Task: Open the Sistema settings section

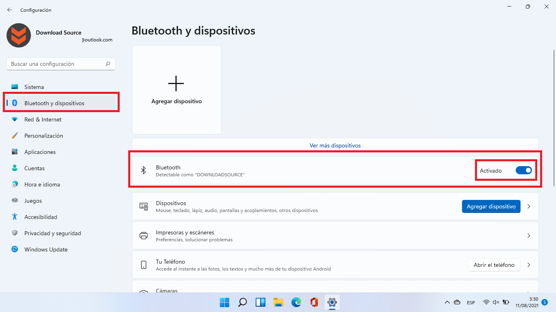Action: 61,87
